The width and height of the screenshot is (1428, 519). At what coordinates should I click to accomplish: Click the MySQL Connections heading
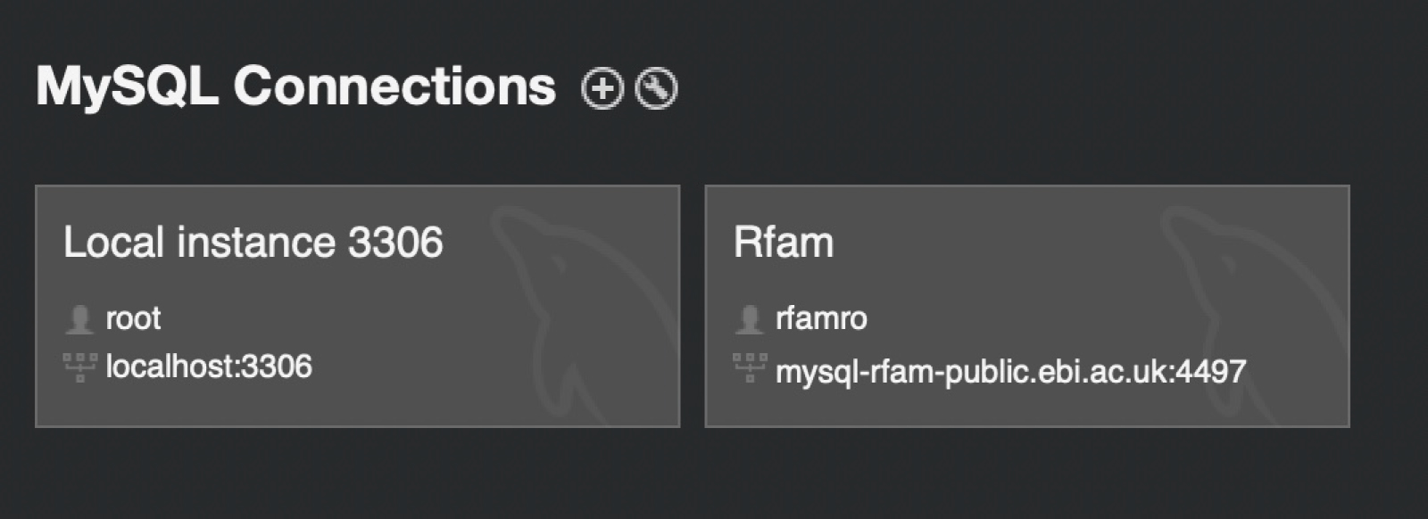pyautogui.click(x=295, y=87)
